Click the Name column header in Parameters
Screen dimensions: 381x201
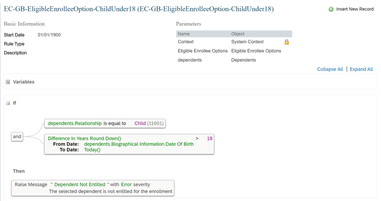pyautogui.click(x=184, y=34)
